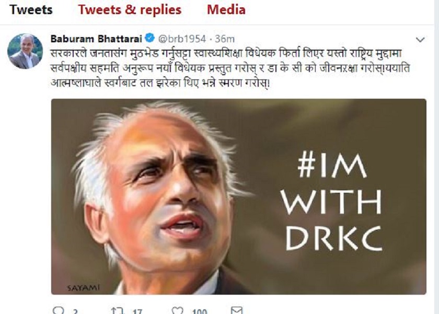The image size is (439, 314).
Task: Select the Media tab
Action: [x=226, y=10]
